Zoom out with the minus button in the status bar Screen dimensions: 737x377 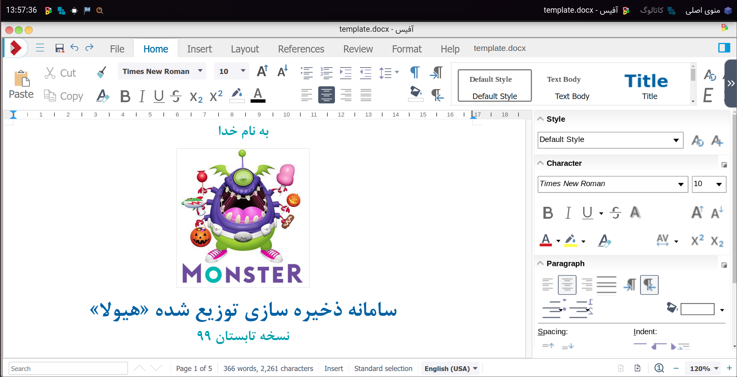(x=676, y=368)
